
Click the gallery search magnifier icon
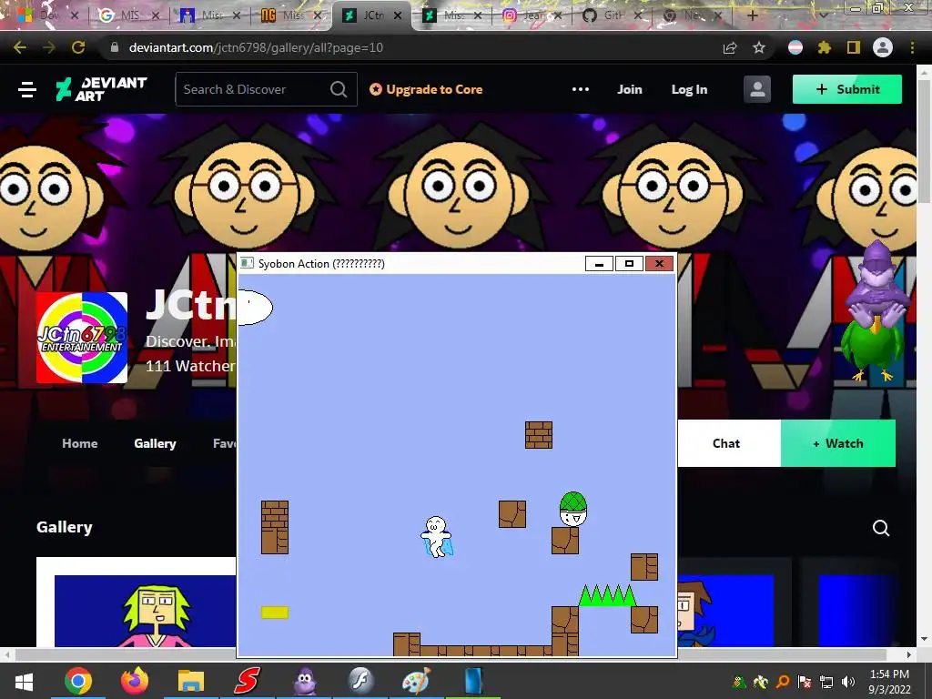(x=881, y=528)
